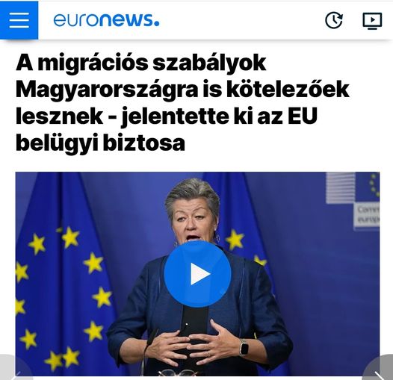The image size is (393, 380).
Task: Click the words "belügyi biztosa" in the headline
Action: tap(100, 143)
